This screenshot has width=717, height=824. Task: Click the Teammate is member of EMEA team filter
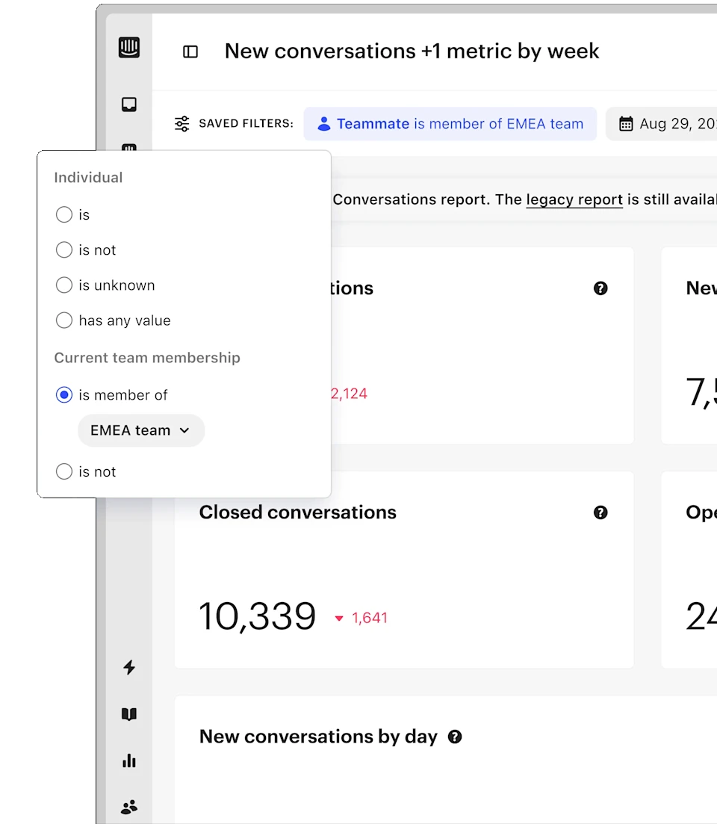tap(450, 124)
